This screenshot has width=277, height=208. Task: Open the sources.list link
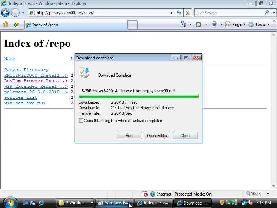(x=21, y=97)
